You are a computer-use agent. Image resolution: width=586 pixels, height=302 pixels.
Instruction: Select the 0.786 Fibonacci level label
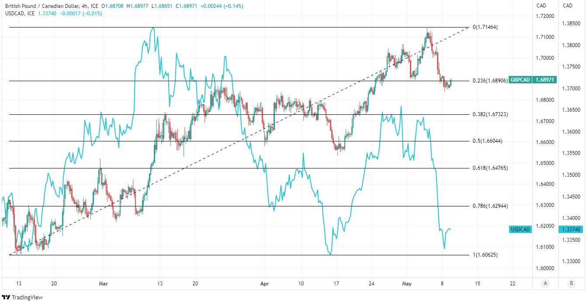(490, 206)
